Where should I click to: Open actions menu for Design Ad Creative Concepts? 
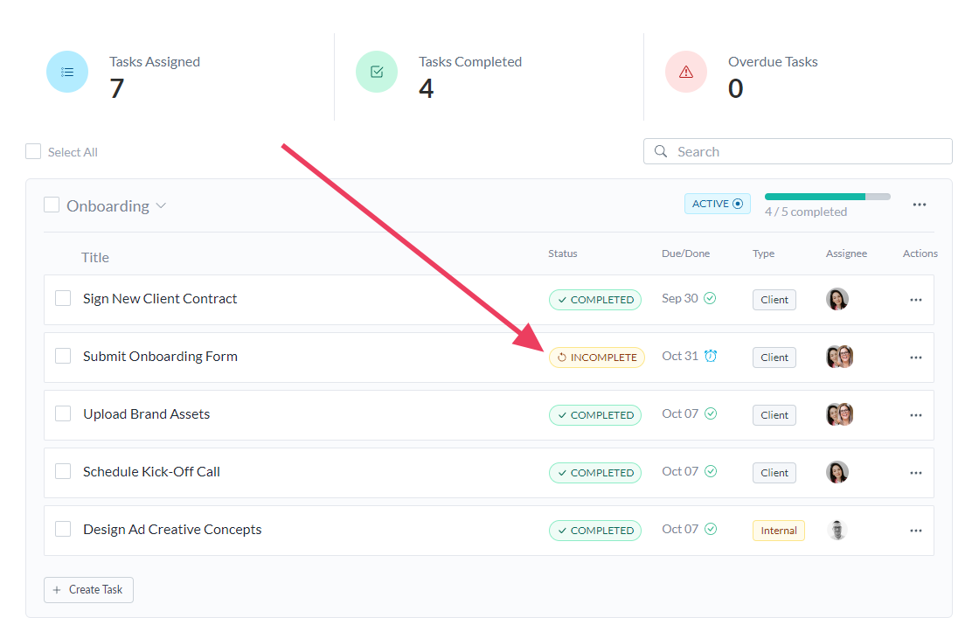coord(915,531)
